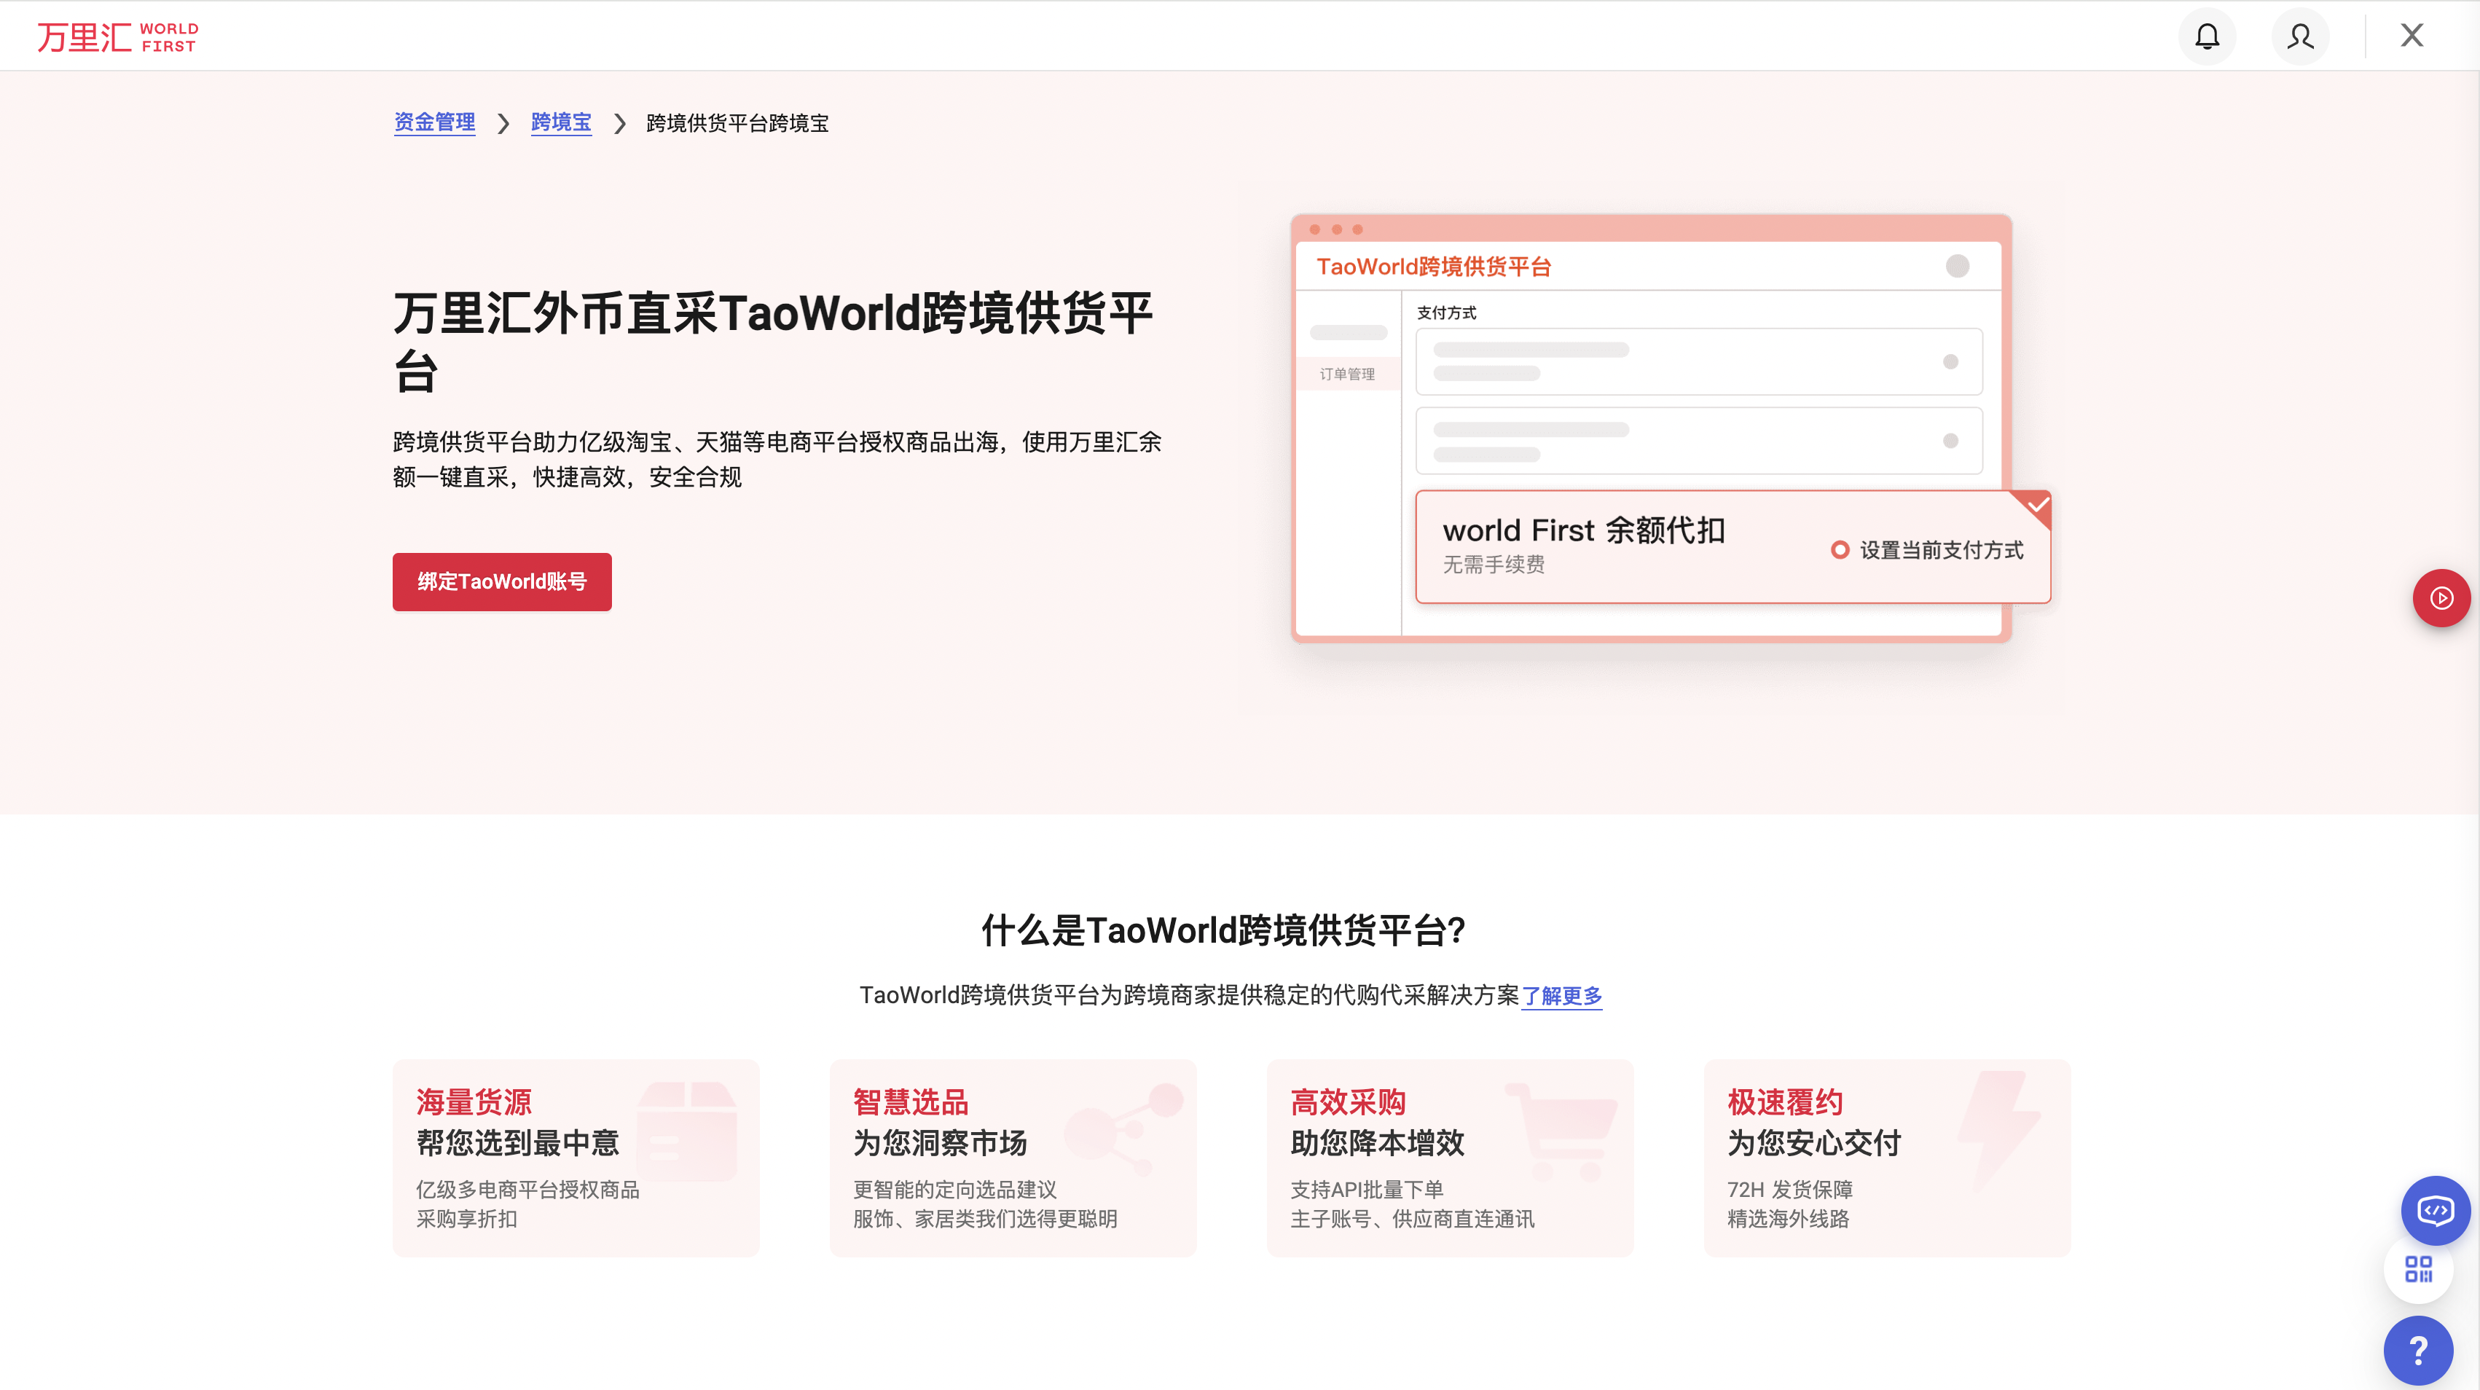Click the WorldFirst 万里汇 logo
The image size is (2480, 1390).
pos(117,36)
